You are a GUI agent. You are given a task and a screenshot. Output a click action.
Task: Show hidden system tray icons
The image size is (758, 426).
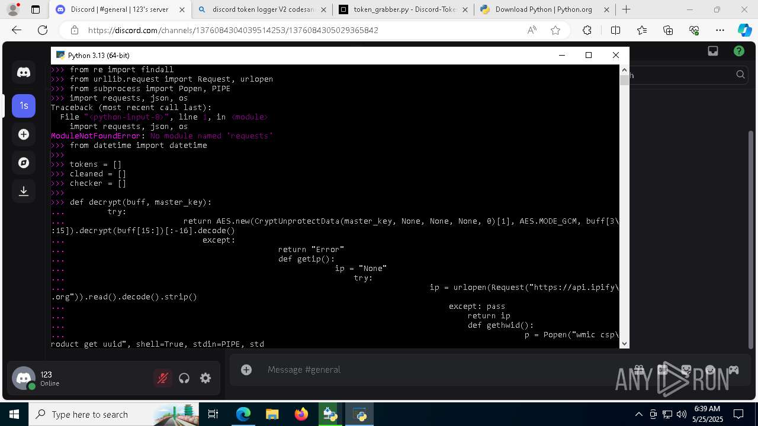click(x=638, y=414)
